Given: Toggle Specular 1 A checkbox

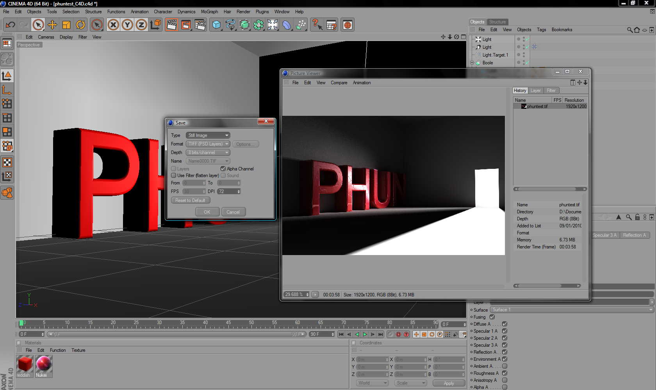Looking at the screenshot, I should click(x=504, y=331).
